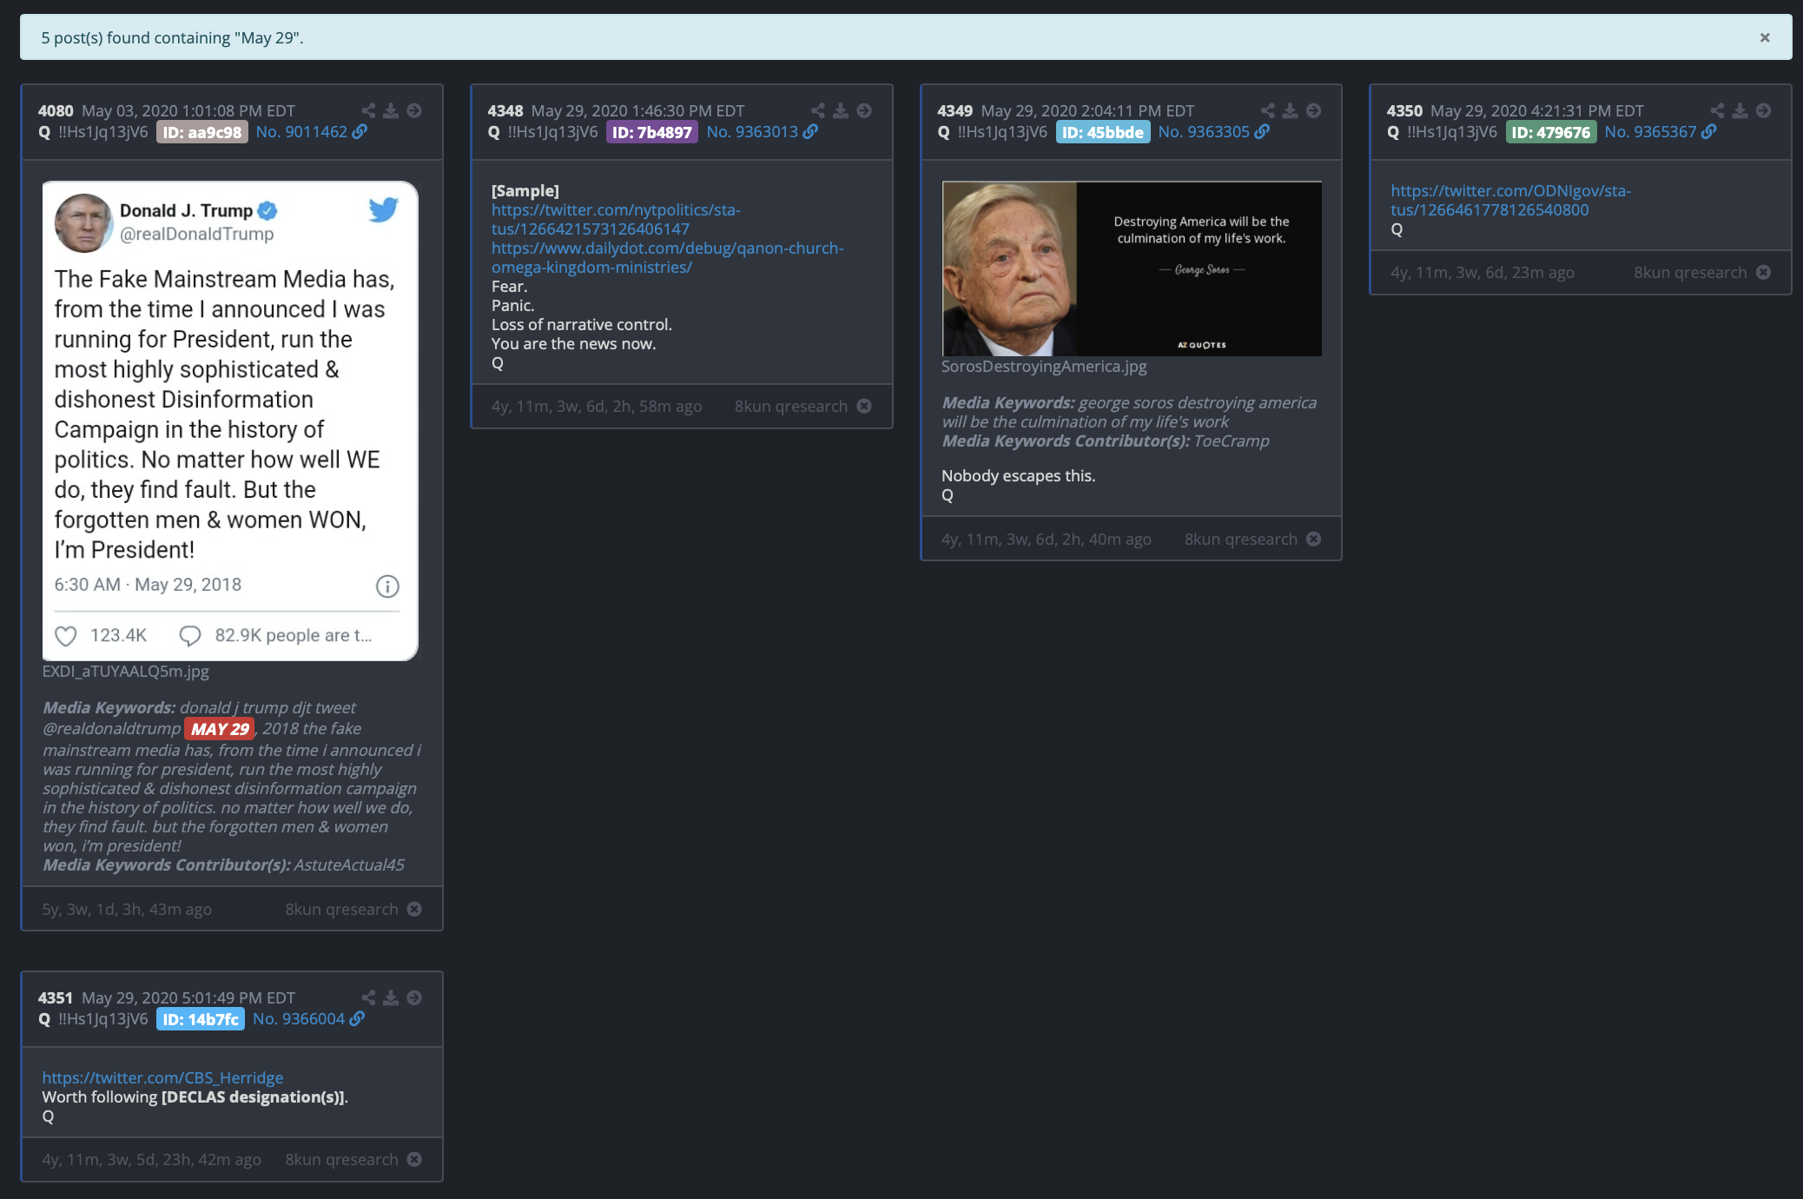Click the heart icon beside 123.4K

click(x=66, y=636)
